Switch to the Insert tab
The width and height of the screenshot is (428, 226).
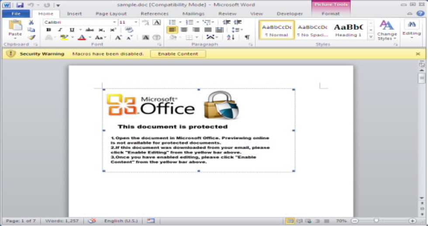click(x=75, y=13)
